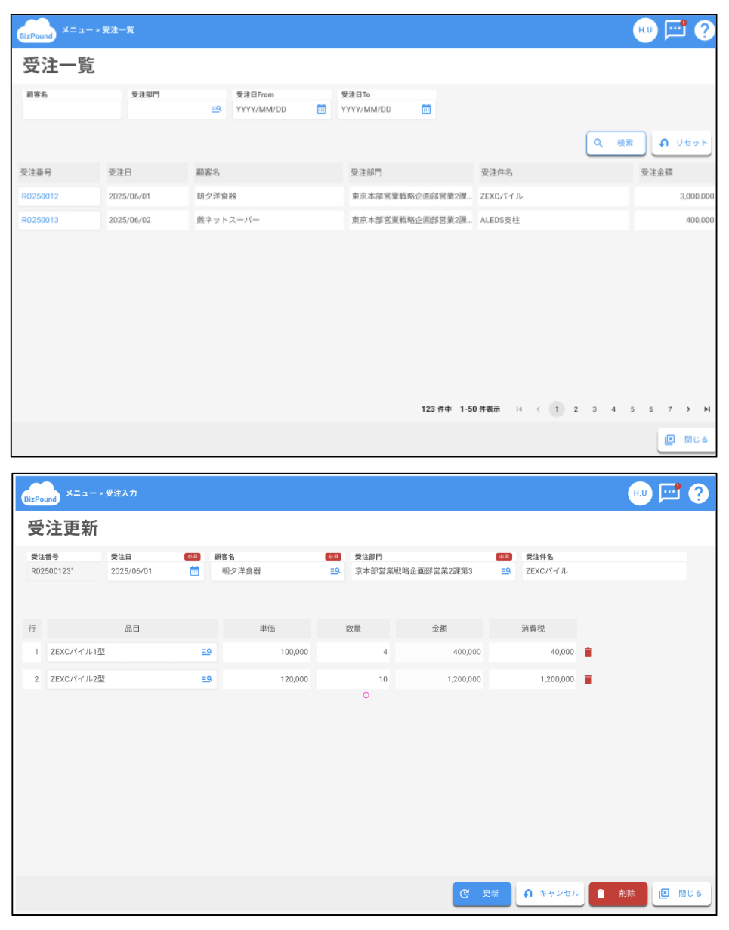
Task: Open the item lookup icon for ZEXCパイル2型
Action: pyautogui.click(x=207, y=679)
